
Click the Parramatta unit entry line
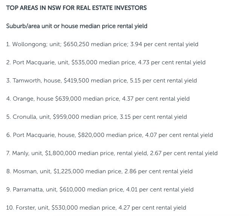click(100, 190)
